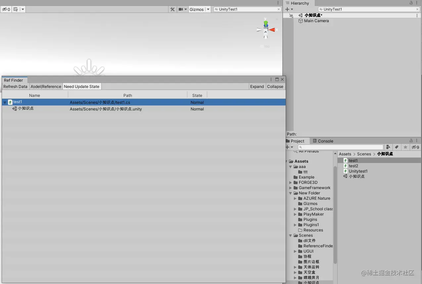Click Search by Type icon in Project
The width and height of the screenshot is (422, 284).
click(x=388, y=147)
